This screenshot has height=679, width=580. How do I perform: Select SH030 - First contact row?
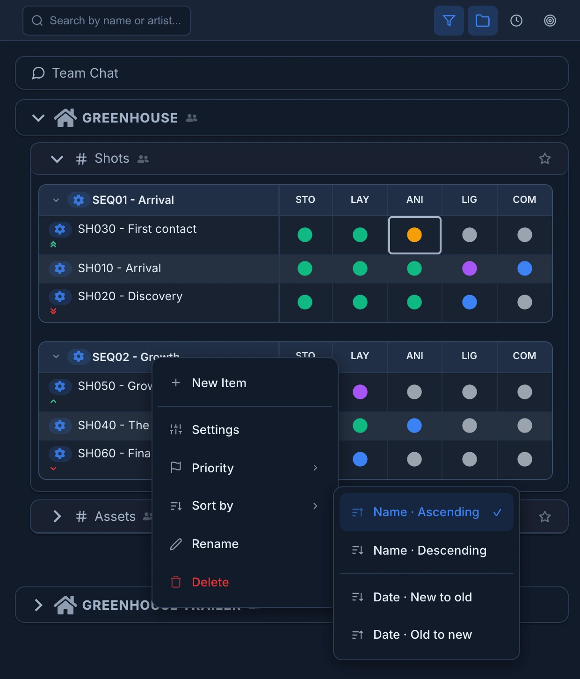coord(159,235)
